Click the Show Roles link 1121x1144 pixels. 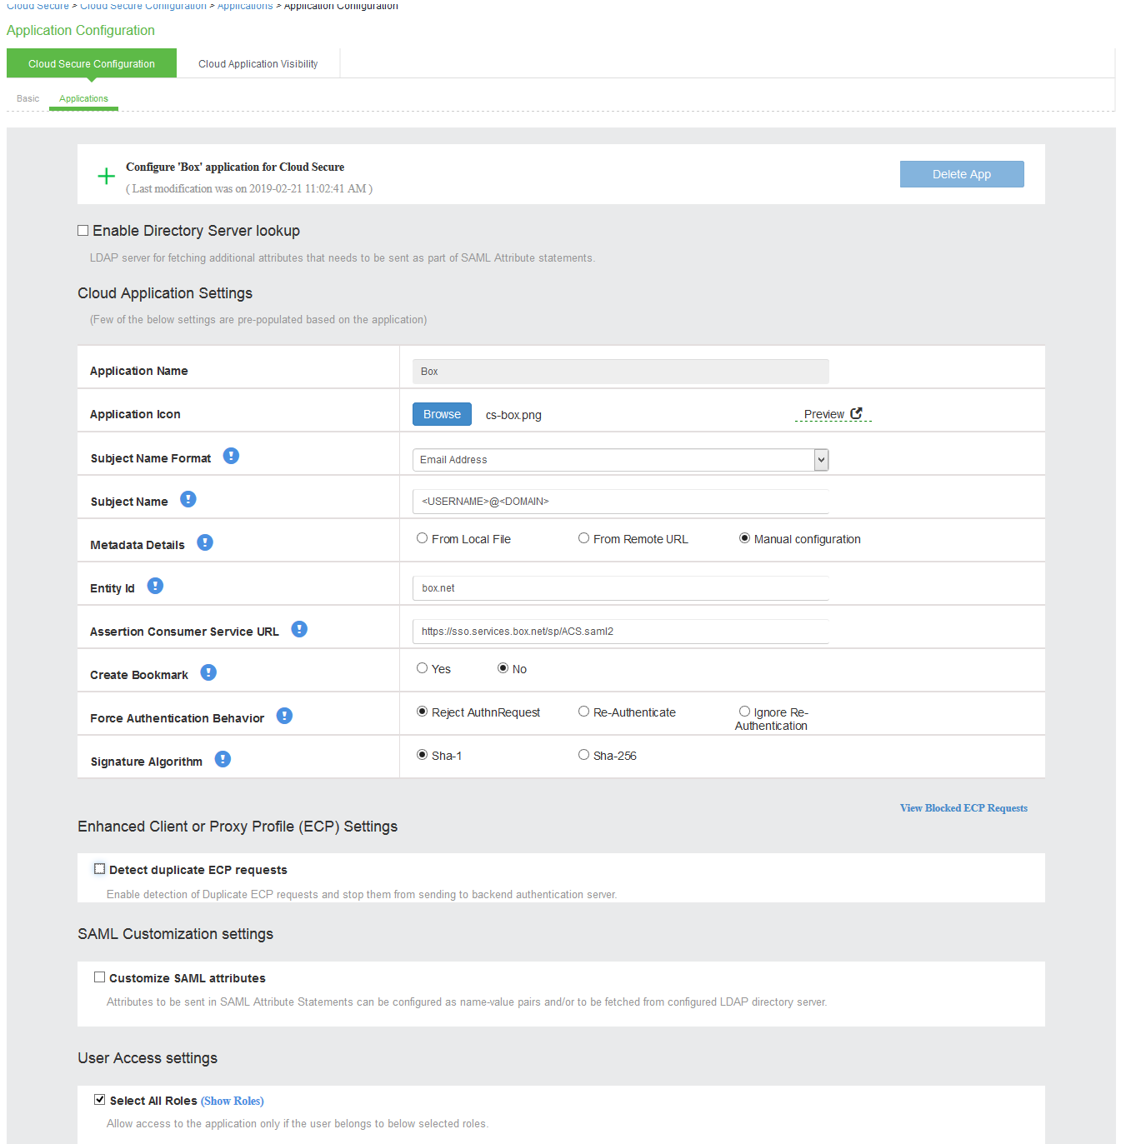click(x=233, y=1101)
